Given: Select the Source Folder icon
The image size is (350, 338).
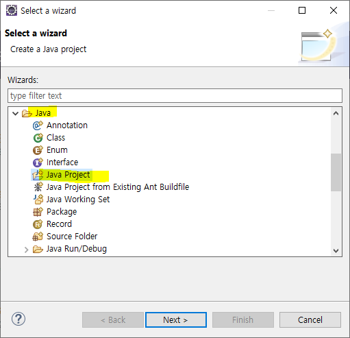Looking at the screenshot, I should 38,237.
